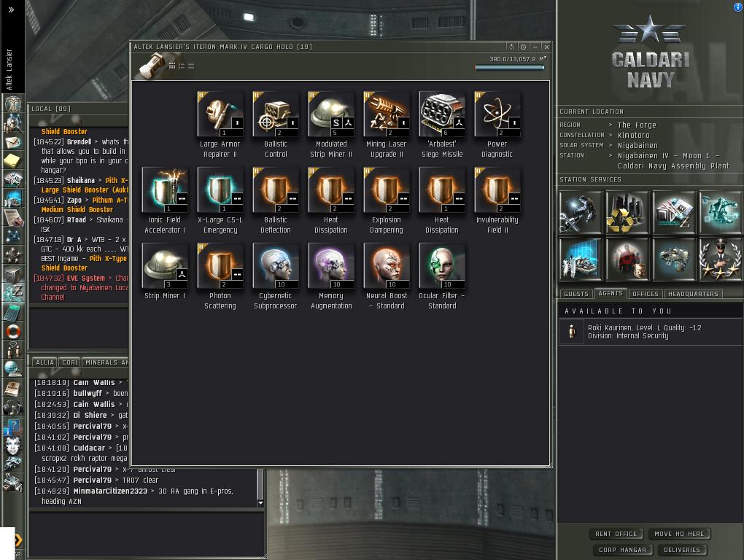Screen dimensions: 744x560
Task: Switch cargo hold to icon grid view
Action: [x=172, y=66]
